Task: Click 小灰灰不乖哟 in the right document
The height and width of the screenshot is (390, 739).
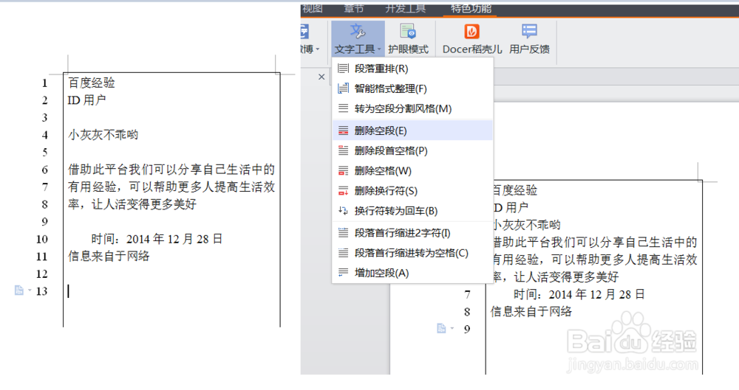Action: (x=526, y=225)
